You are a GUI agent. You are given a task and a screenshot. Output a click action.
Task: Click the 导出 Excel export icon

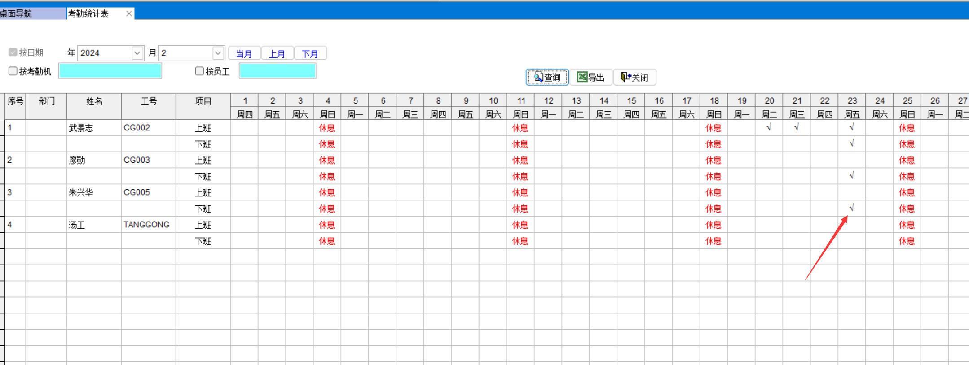(582, 77)
